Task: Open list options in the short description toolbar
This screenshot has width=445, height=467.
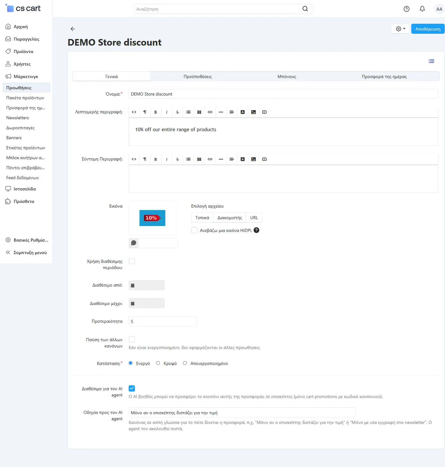Action: [x=188, y=159]
